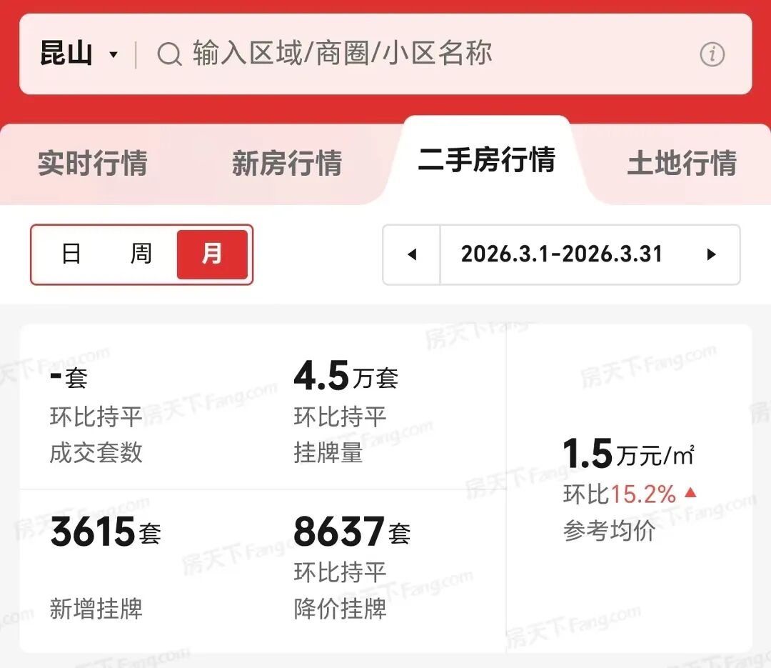Go to previous month with left arrow

point(412,254)
